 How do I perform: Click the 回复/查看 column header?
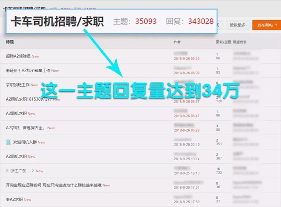pyautogui.click(x=222, y=42)
